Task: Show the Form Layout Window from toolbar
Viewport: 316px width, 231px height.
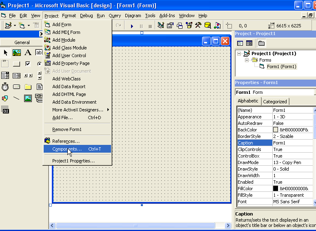Action: tap(180, 26)
